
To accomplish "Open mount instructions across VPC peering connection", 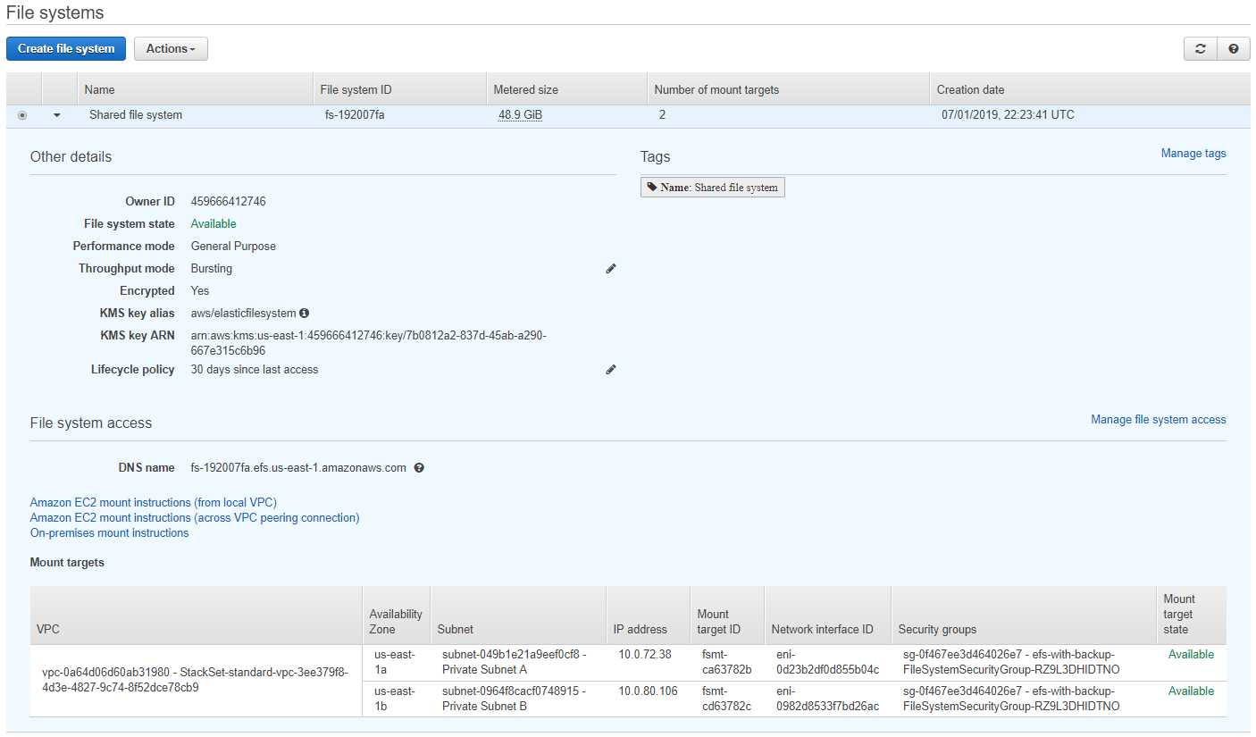I will 193,517.
